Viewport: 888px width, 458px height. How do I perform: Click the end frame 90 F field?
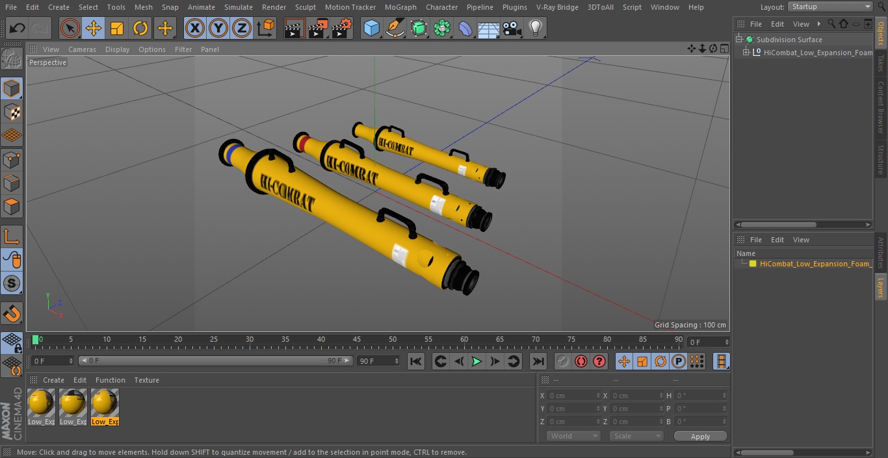[378, 361]
